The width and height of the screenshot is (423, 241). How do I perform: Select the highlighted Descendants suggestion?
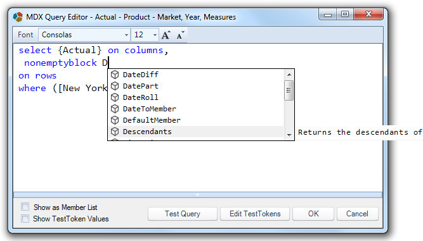click(196, 132)
